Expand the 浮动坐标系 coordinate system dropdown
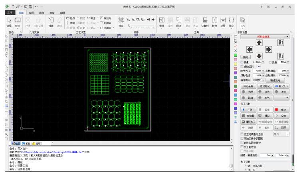Viewport: 301px width, 176px height. click(x=286, y=37)
